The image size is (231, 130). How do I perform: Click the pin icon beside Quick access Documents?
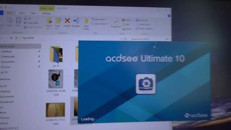[x=39, y=61]
